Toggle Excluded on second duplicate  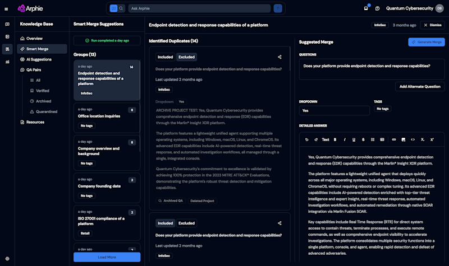[x=186, y=223]
